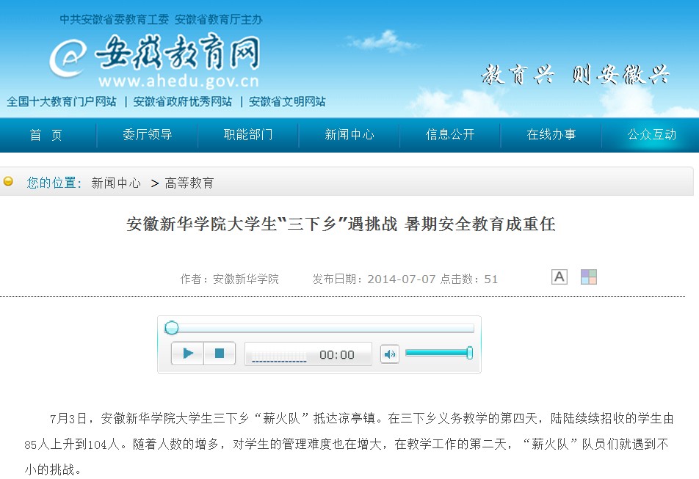This screenshot has height=479, width=699.
Task: Click the audio time display 00:00
Action: tap(336, 355)
